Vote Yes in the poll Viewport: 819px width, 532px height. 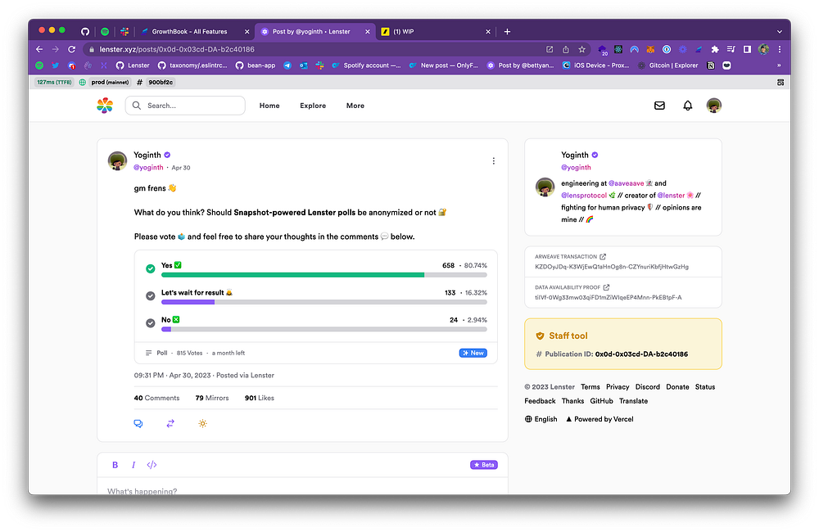[x=151, y=268]
